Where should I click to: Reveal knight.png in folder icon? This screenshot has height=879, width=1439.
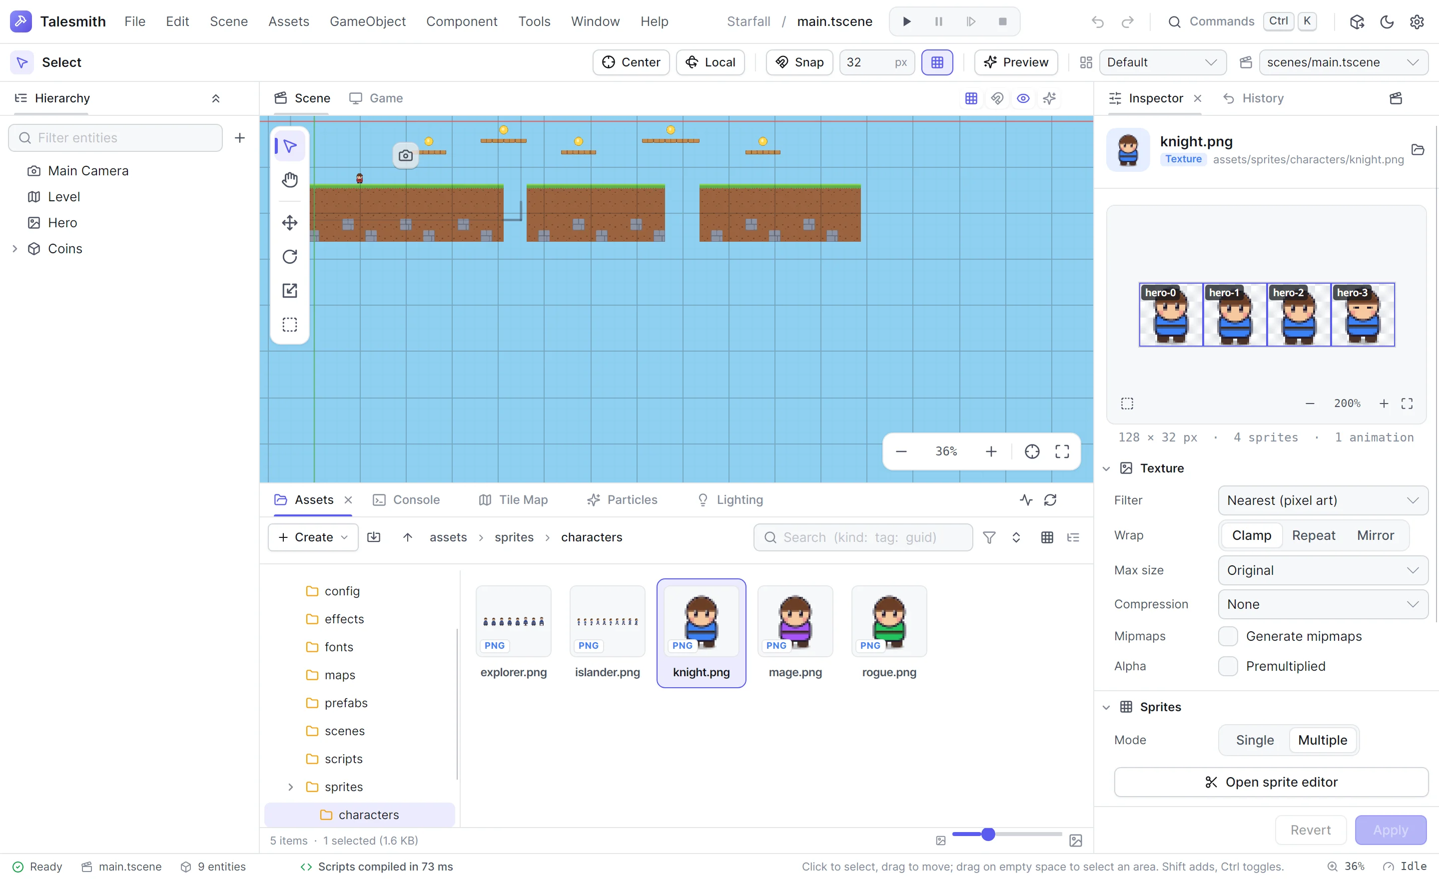point(1418,149)
